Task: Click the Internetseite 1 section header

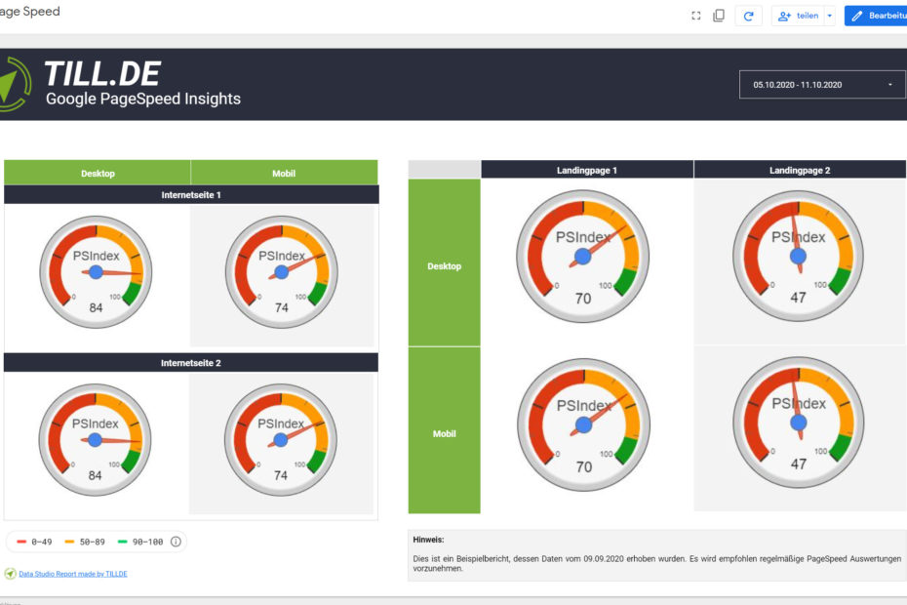Action: (191, 195)
